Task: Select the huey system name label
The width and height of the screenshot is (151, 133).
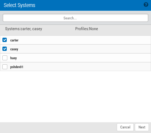Action: click(x=13, y=58)
